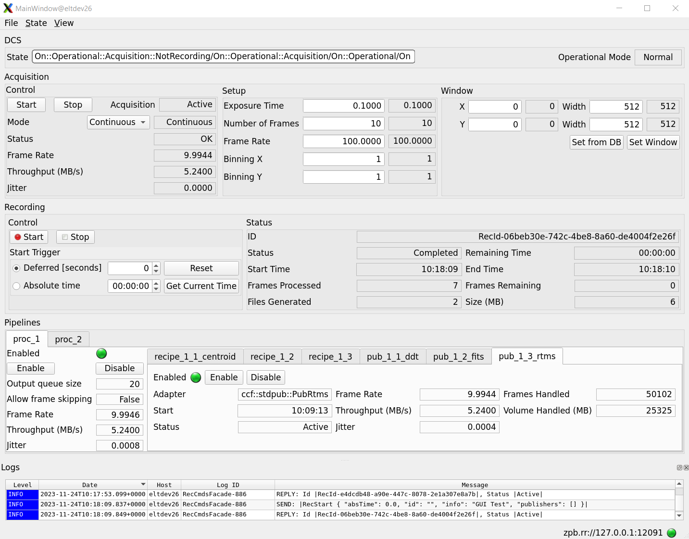Click the pub_1_3_rtms Enabled green LED
Image resolution: width=689 pixels, height=539 pixels.
196,377
